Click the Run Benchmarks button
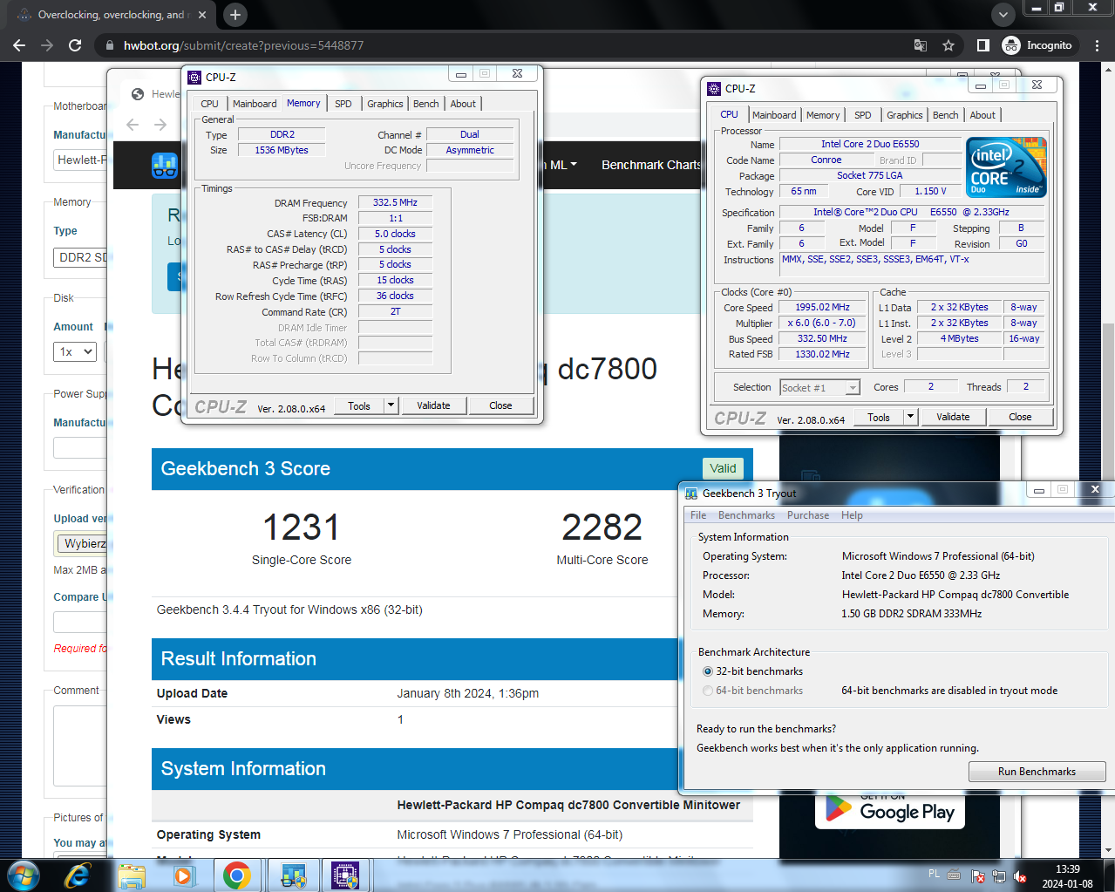 click(1037, 772)
